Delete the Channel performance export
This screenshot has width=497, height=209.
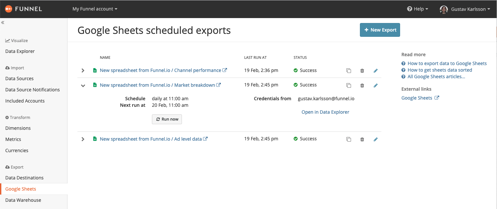[x=362, y=71]
